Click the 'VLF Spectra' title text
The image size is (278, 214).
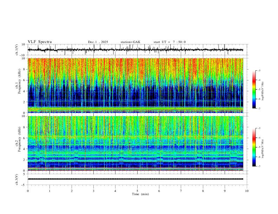click(40, 42)
